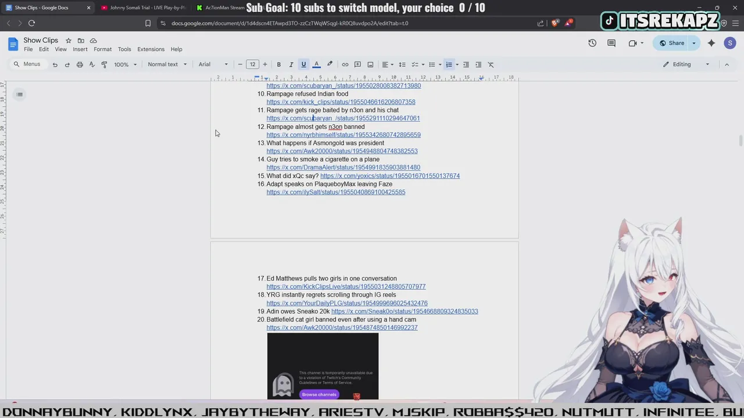This screenshot has width=744, height=418.
Task: Check the cloud document status icon
Action: tap(94, 41)
